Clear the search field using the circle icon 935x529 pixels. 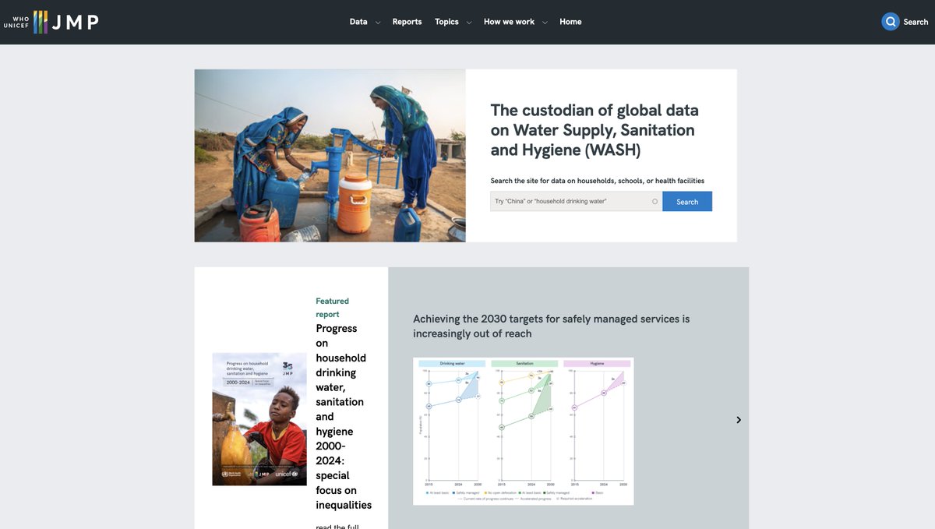pyautogui.click(x=654, y=202)
